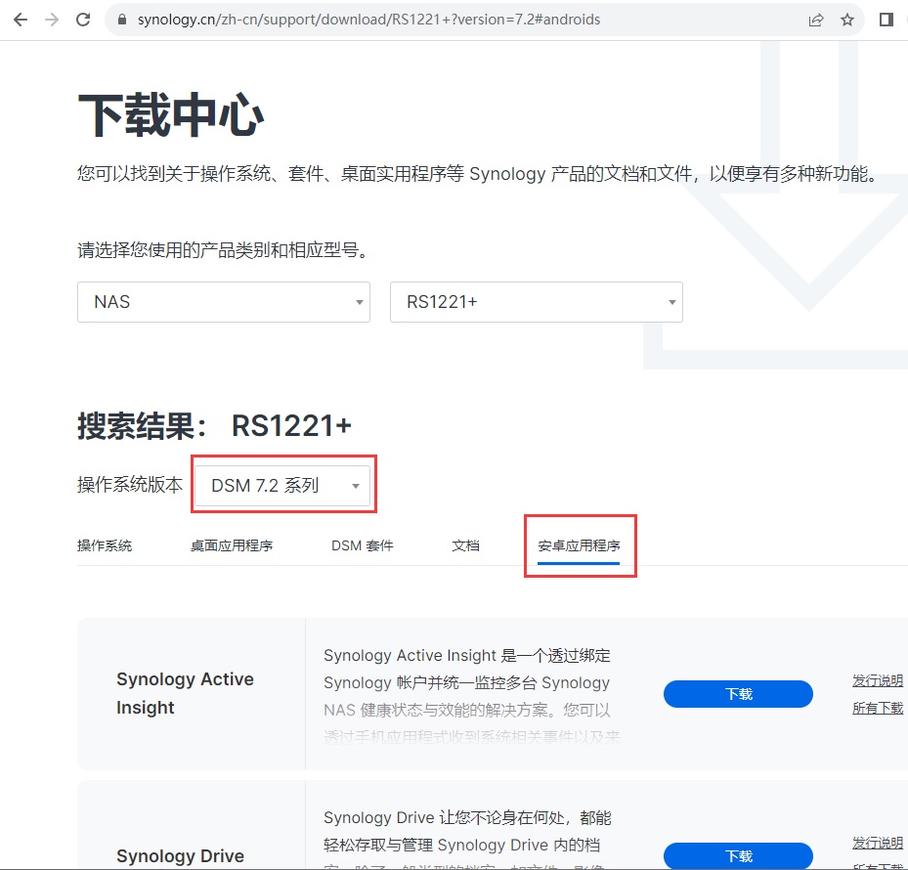Open the RS1221+ model dropdown
This screenshot has width=908, height=870.
pos(537,302)
